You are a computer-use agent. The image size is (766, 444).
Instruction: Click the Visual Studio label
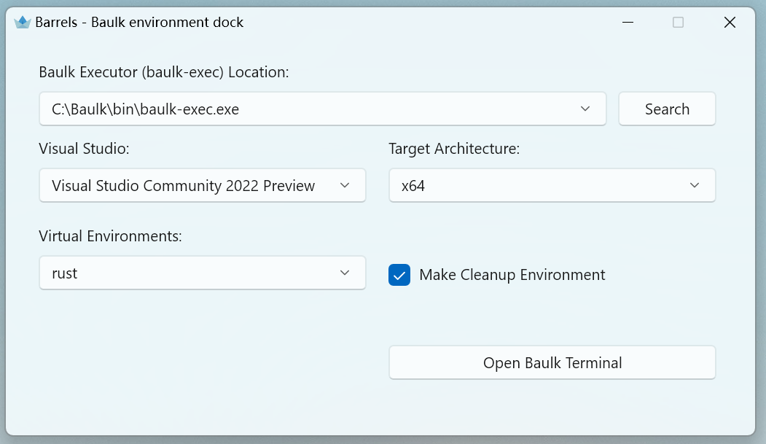pyautogui.click(x=84, y=149)
